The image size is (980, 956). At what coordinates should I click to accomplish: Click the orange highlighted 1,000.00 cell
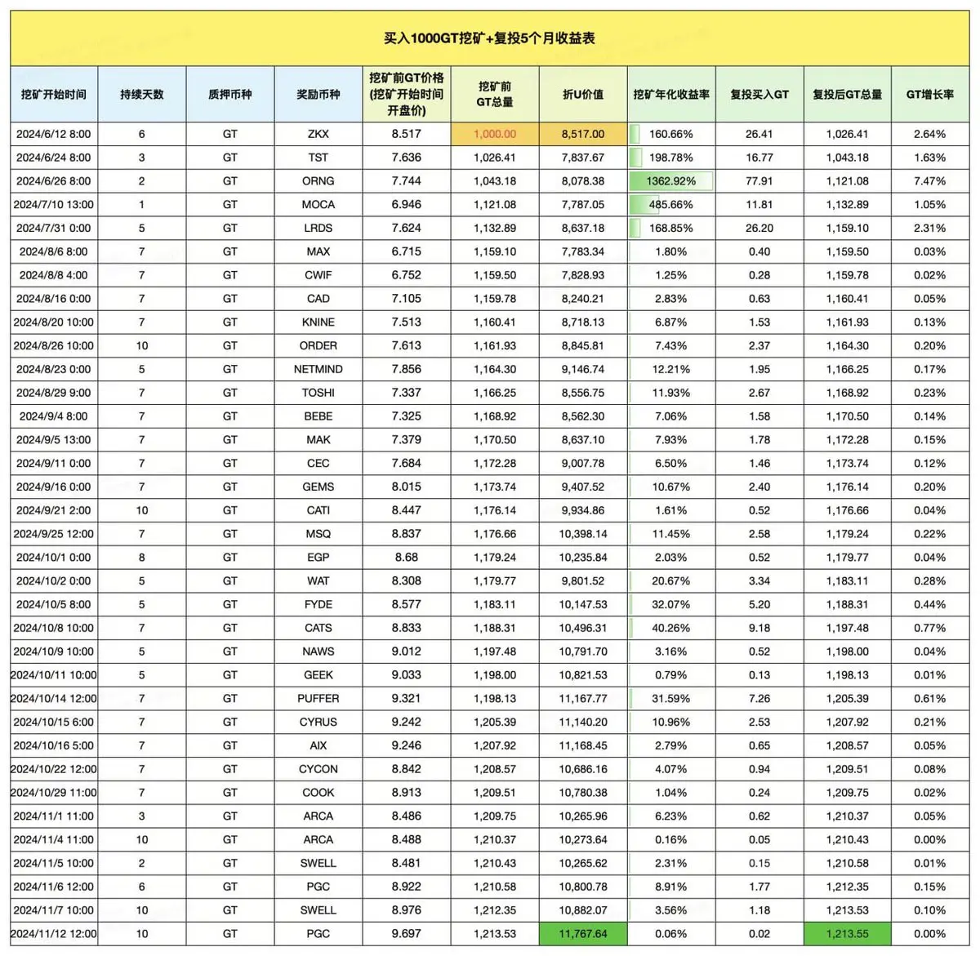tap(495, 134)
